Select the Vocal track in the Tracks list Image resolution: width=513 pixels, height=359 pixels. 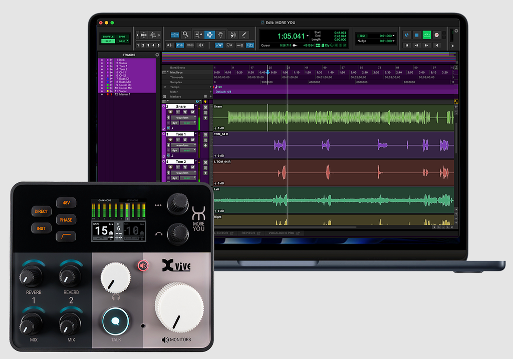[122, 91]
